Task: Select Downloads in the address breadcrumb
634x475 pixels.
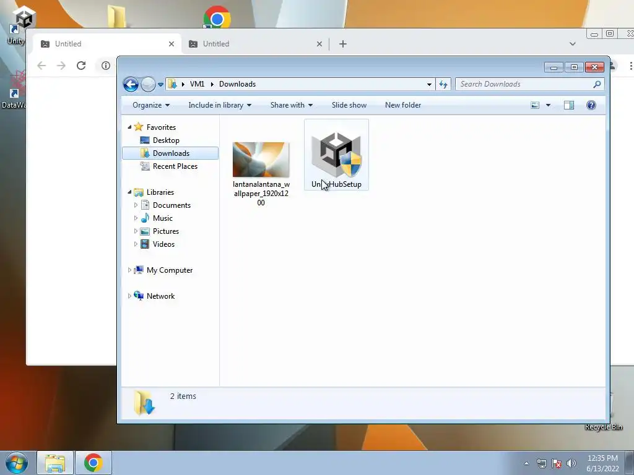Action: pyautogui.click(x=237, y=84)
